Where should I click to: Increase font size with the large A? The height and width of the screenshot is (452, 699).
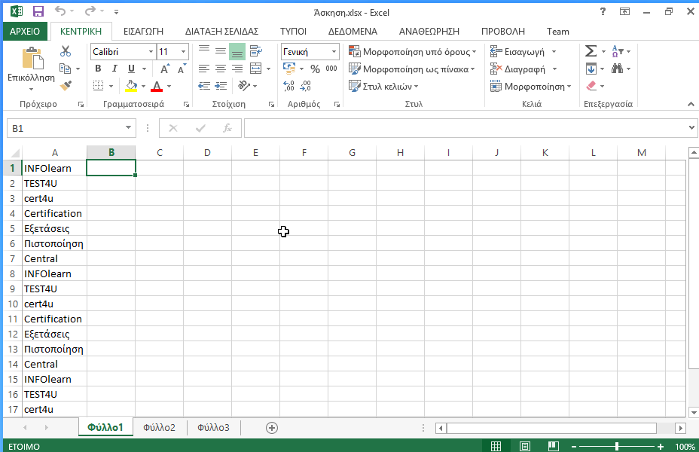(164, 69)
